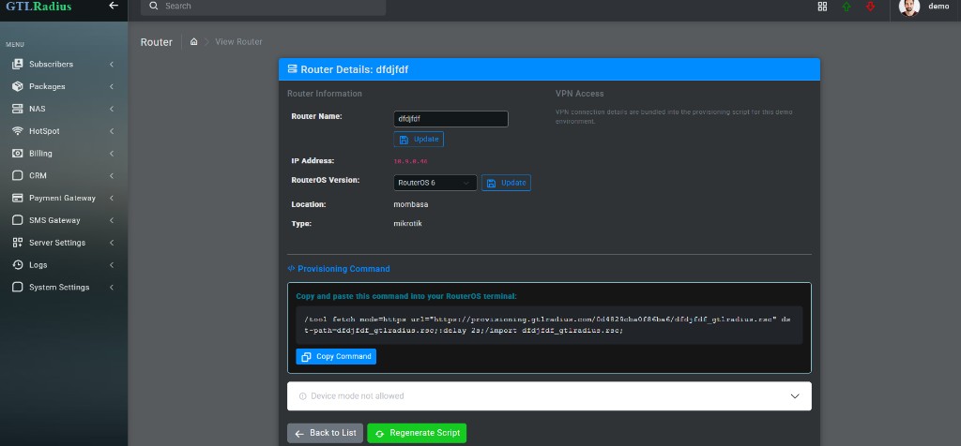
Task: Open the SMS Gateway menu item
Action: point(64,220)
